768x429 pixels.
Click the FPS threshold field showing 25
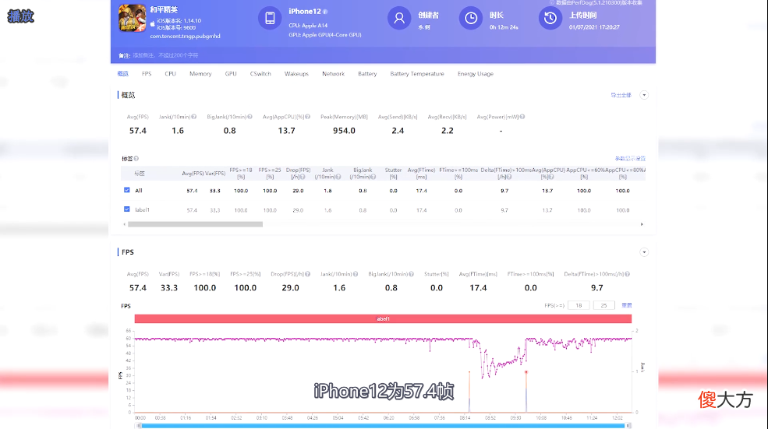click(x=604, y=305)
